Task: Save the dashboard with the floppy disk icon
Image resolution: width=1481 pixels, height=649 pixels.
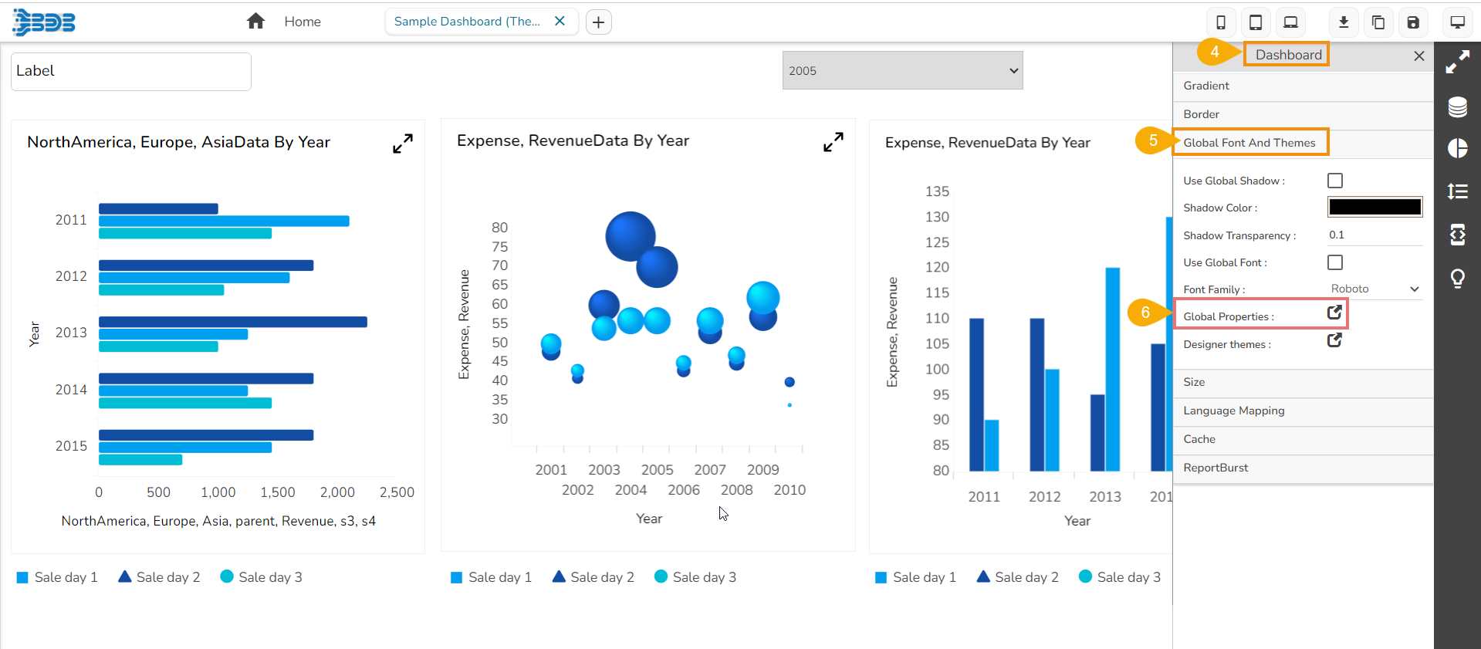Action: tap(1413, 22)
